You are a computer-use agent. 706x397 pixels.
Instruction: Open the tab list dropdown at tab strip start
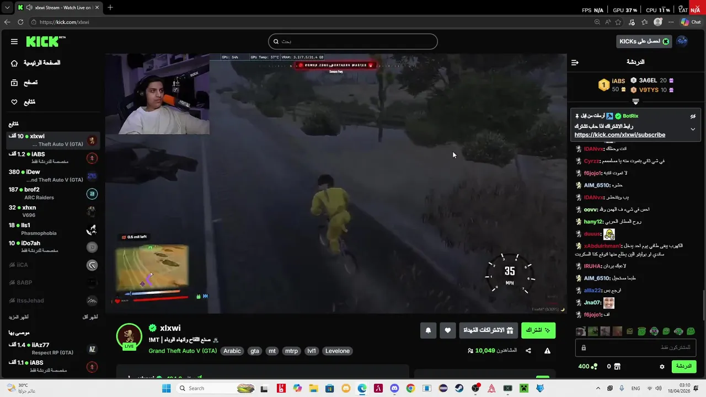pyautogui.click(x=7, y=8)
